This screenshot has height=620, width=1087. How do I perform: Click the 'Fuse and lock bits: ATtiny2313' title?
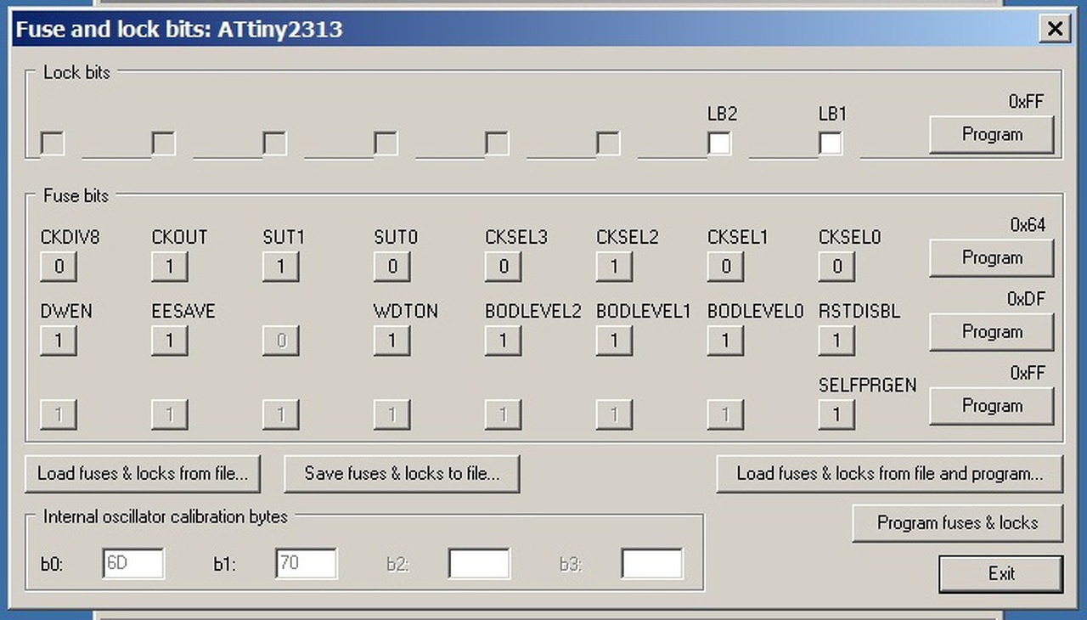click(179, 30)
